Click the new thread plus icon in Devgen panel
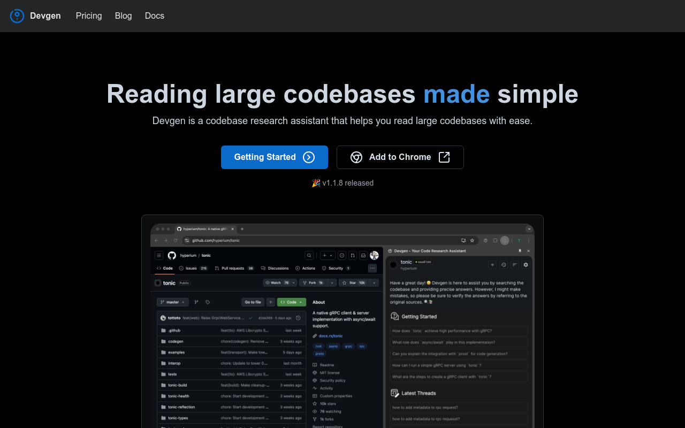The image size is (685, 428). tap(492, 265)
